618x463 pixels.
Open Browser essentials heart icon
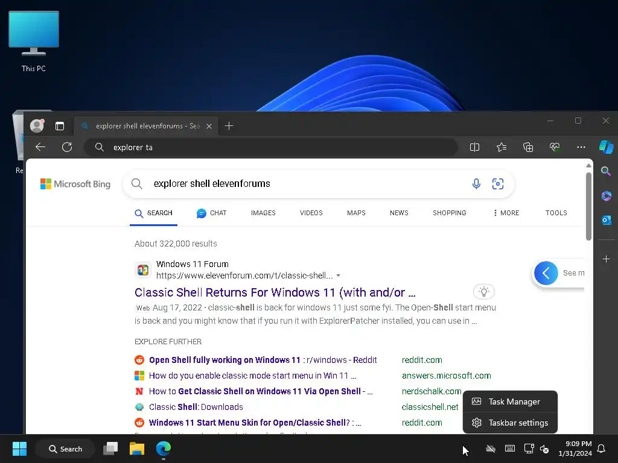click(x=555, y=147)
